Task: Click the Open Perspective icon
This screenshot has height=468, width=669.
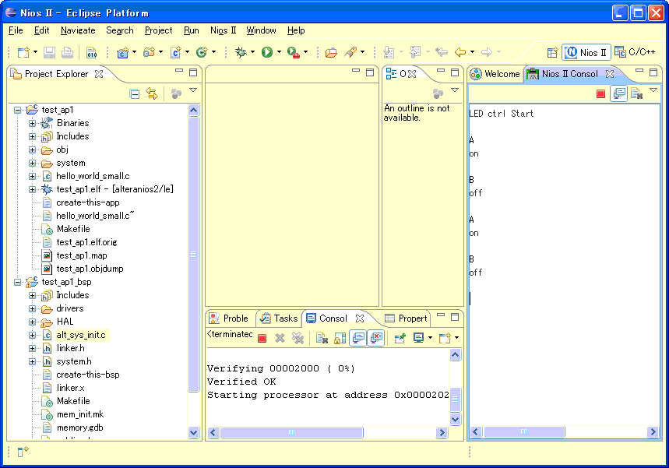Action: [552, 52]
